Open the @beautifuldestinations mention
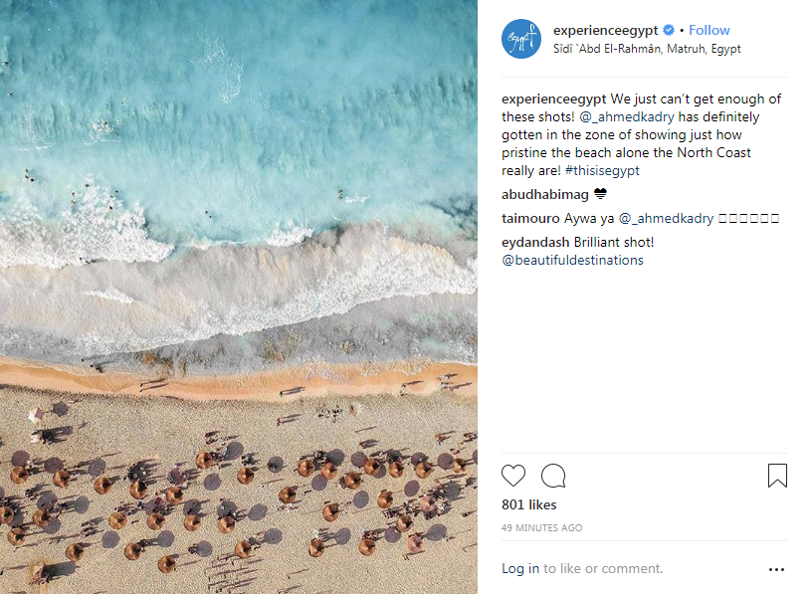 tap(572, 260)
